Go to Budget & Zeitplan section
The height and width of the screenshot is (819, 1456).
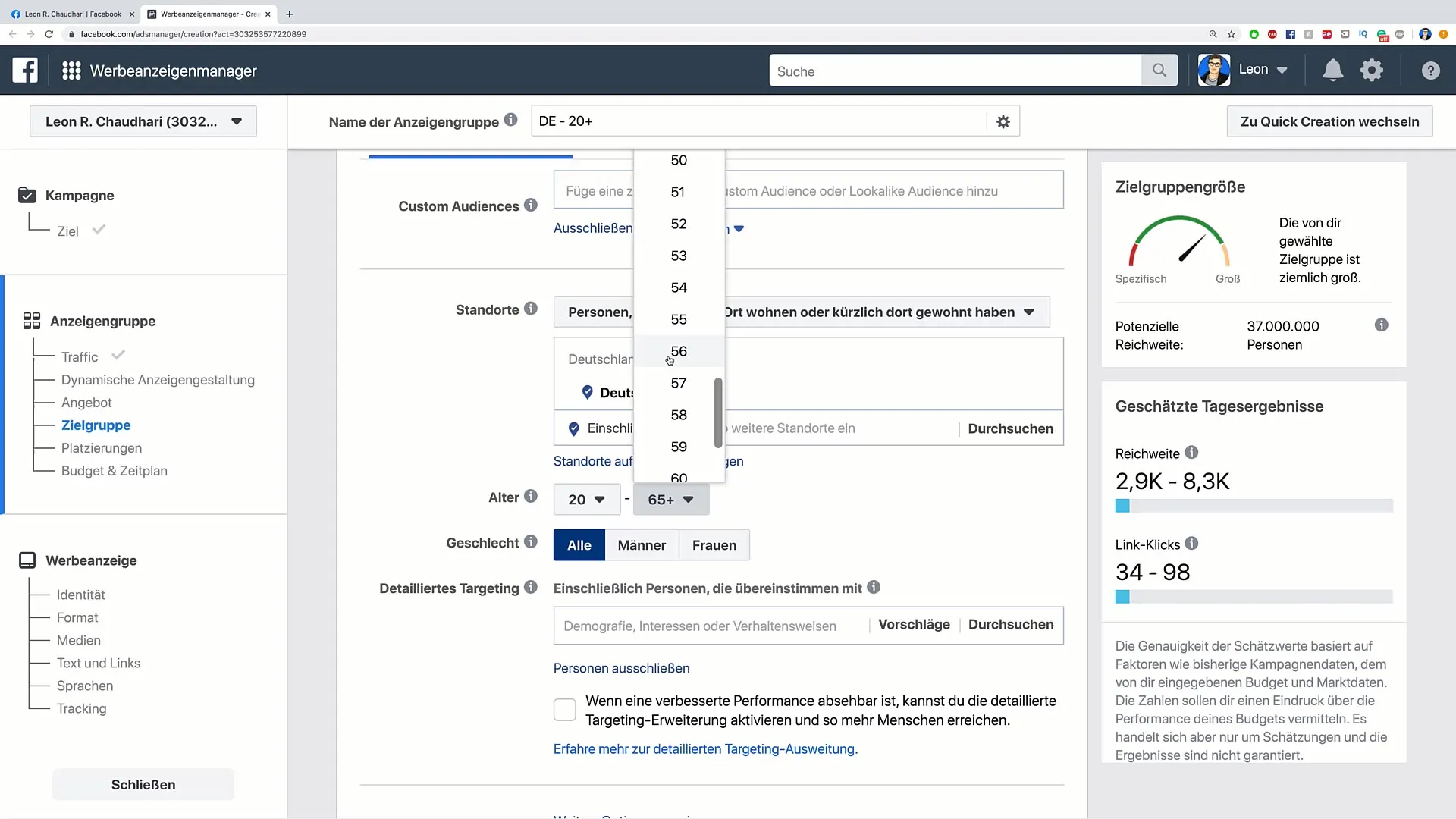(115, 471)
